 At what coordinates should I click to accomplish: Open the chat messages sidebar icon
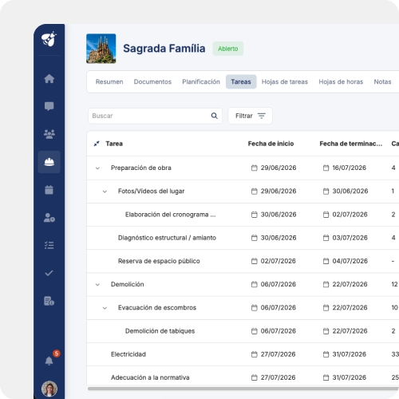click(49, 106)
